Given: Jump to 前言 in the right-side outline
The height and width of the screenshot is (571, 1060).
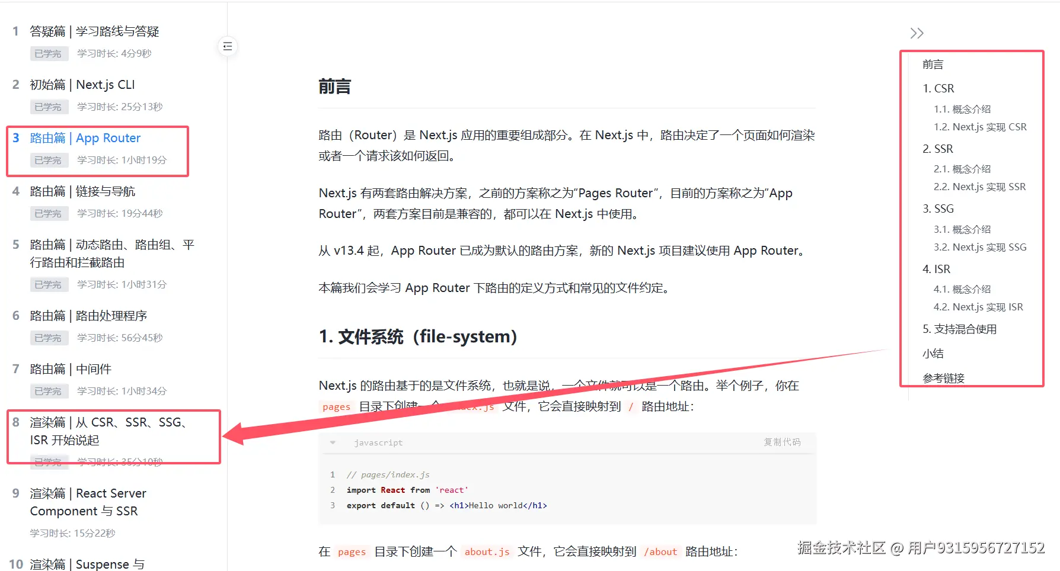Looking at the screenshot, I should (x=934, y=65).
